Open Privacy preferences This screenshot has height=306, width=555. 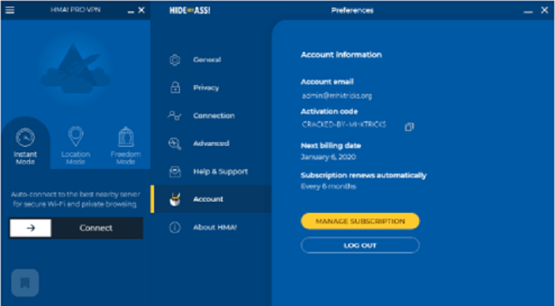click(x=206, y=88)
